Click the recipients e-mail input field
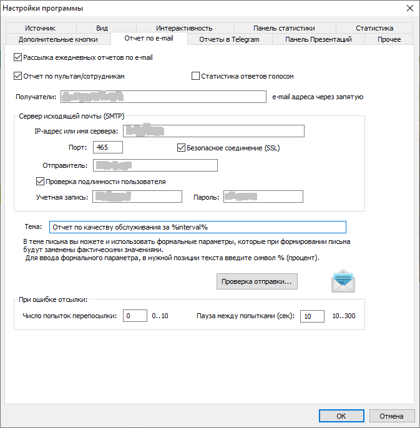Viewport: 420px width, 428px height. tap(164, 97)
